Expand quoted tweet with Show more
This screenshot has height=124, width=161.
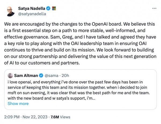(x=18, y=104)
